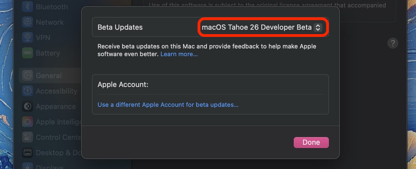The width and height of the screenshot is (416, 169).
Task: Select Battery in the sidebar list
Action: [48, 53]
